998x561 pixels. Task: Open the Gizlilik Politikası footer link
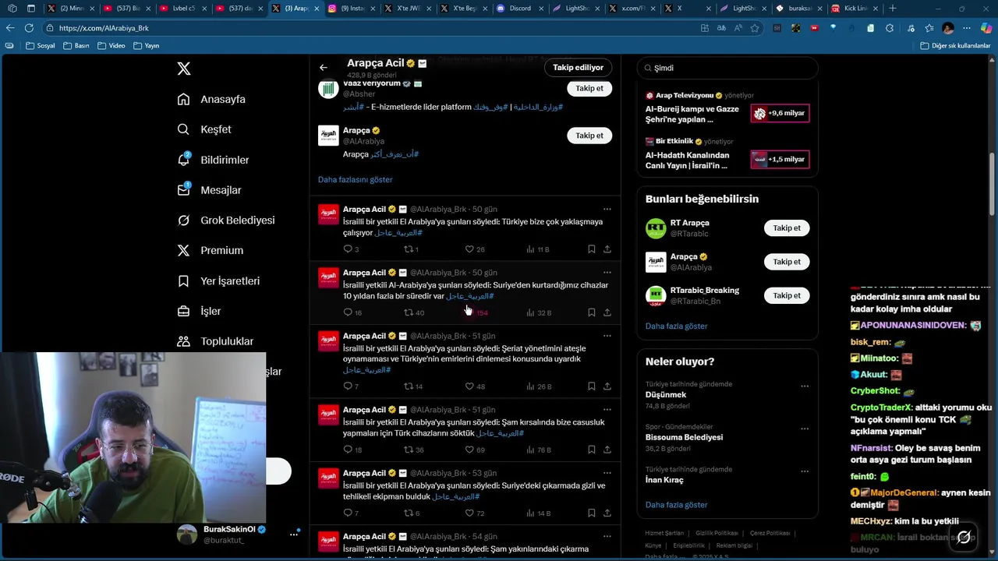tap(717, 533)
